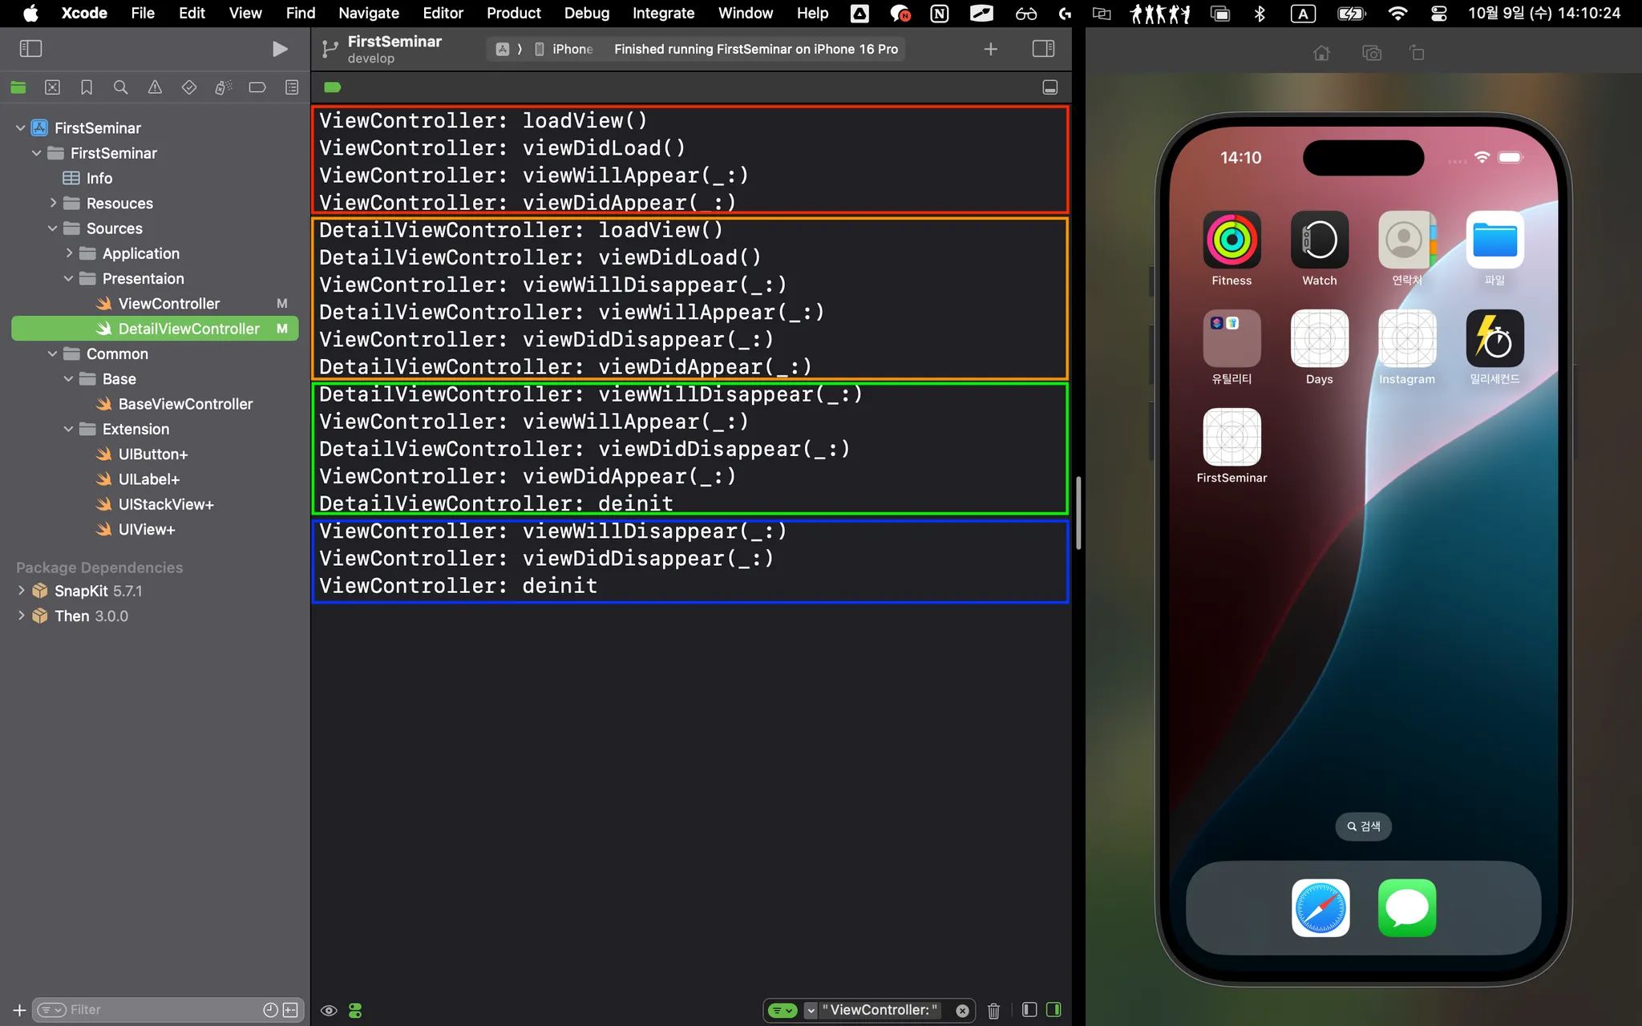Toggle the right inspector panel
1642x1026 pixels.
coord(1043,49)
